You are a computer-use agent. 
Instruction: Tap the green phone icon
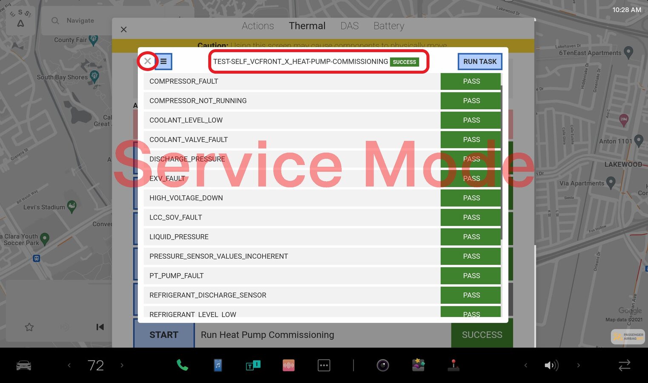click(182, 365)
